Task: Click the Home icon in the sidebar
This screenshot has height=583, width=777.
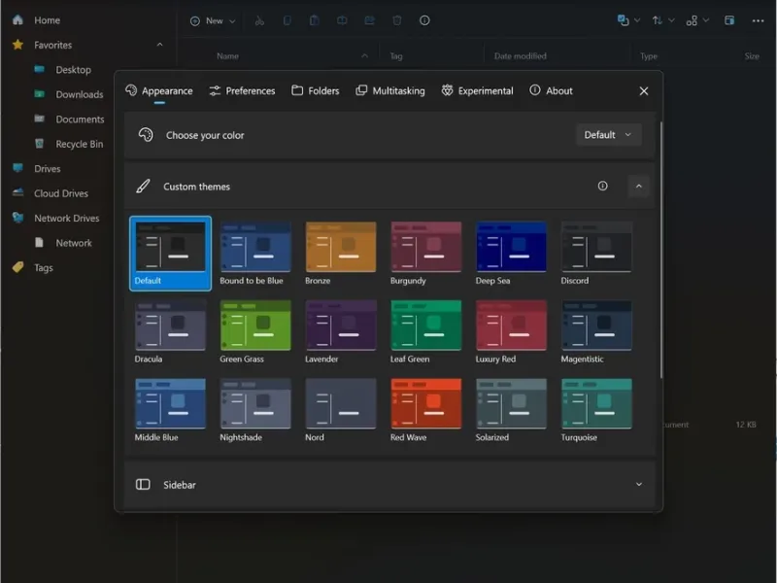Action: pyautogui.click(x=17, y=20)
